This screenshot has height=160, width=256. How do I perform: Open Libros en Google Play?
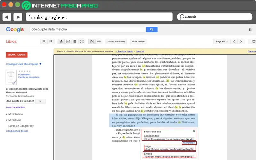(x=21, y=126)
